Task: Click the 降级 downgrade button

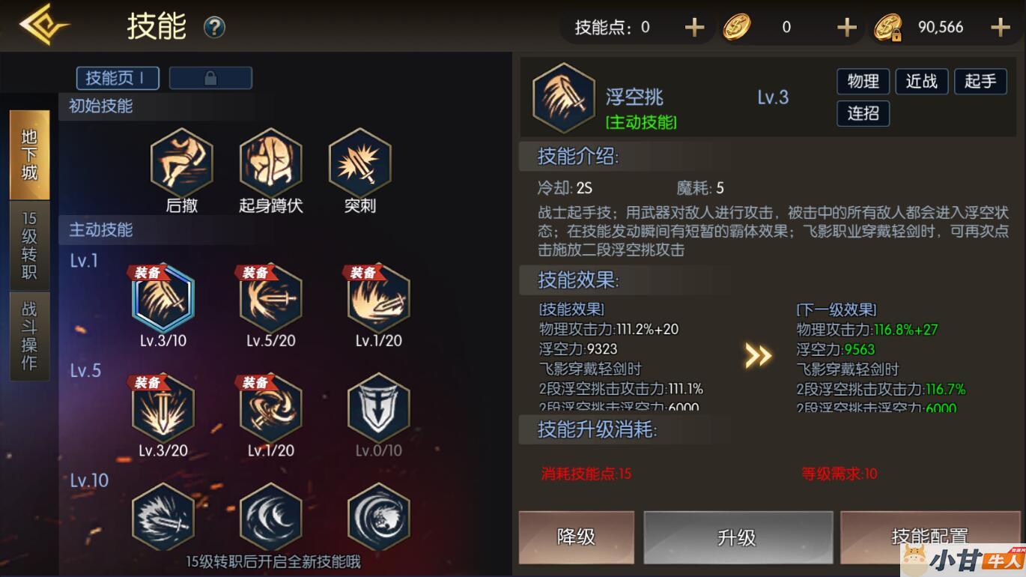Action: coord(576,537)
